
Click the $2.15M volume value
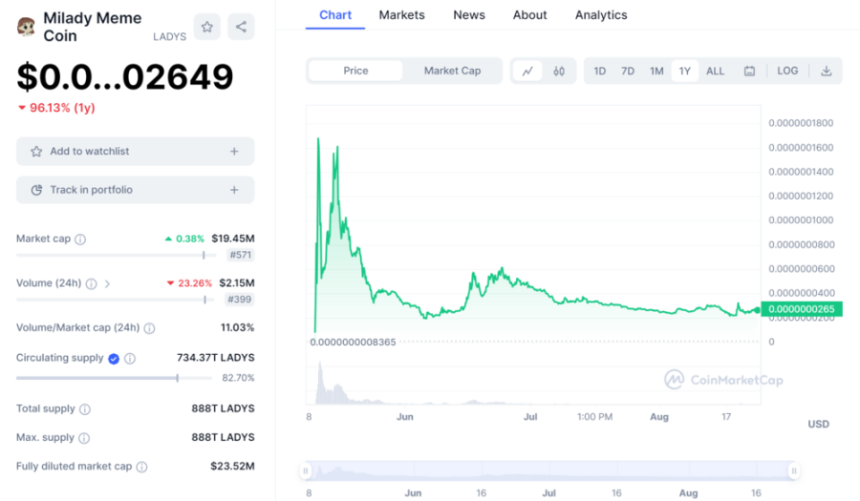click(x=237, y=283)
